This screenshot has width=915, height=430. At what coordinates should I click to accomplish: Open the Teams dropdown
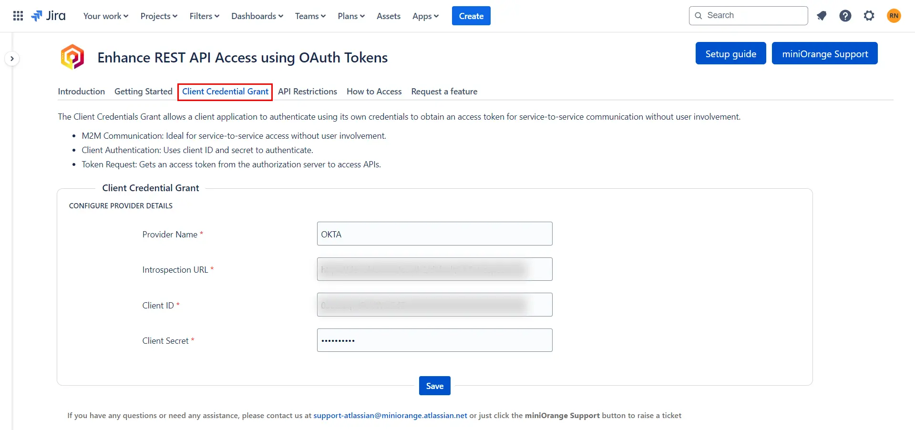(x=310, y=16)
